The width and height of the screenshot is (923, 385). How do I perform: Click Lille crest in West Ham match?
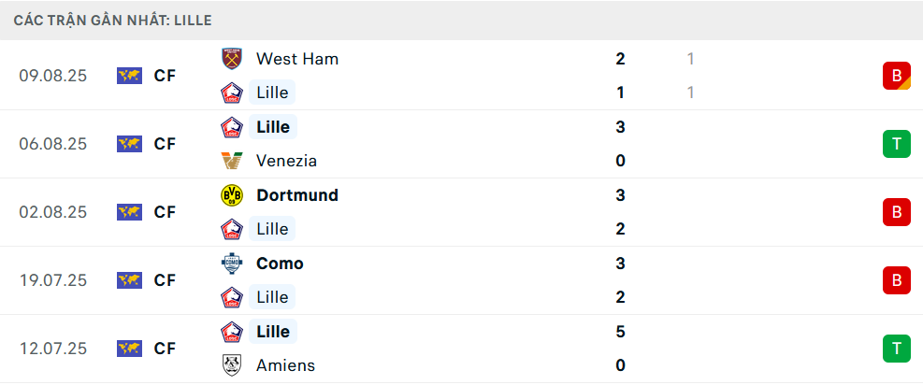[231, 93]
